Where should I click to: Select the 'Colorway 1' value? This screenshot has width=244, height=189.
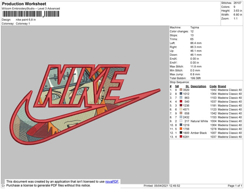[x=23, y=24]
